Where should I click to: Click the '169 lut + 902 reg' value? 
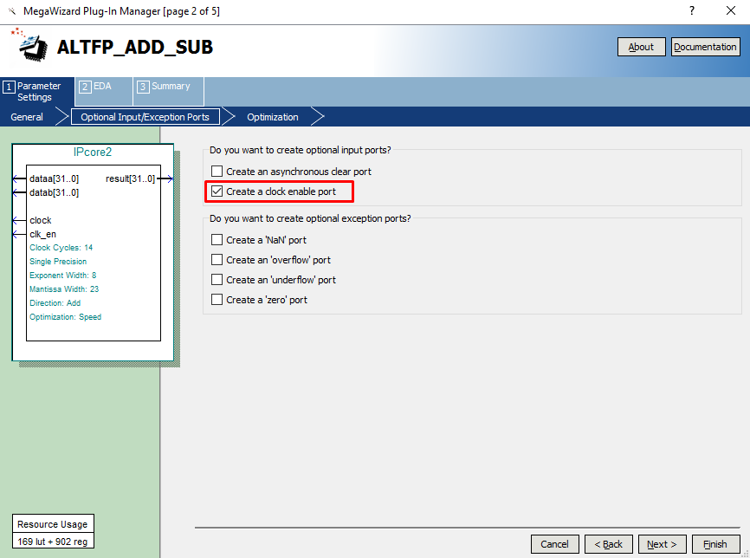(x=53, y=542)
